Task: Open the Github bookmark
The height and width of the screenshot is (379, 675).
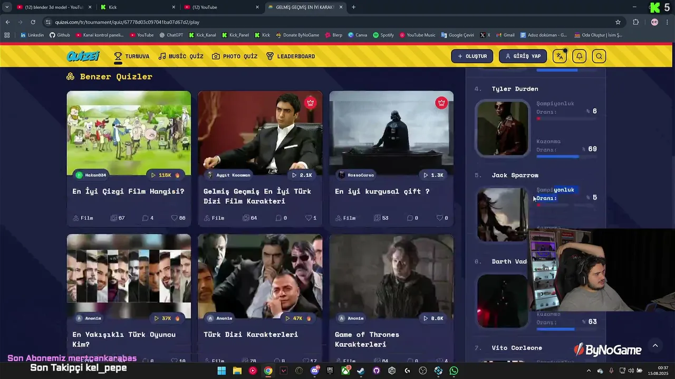Action: point(60,35)
